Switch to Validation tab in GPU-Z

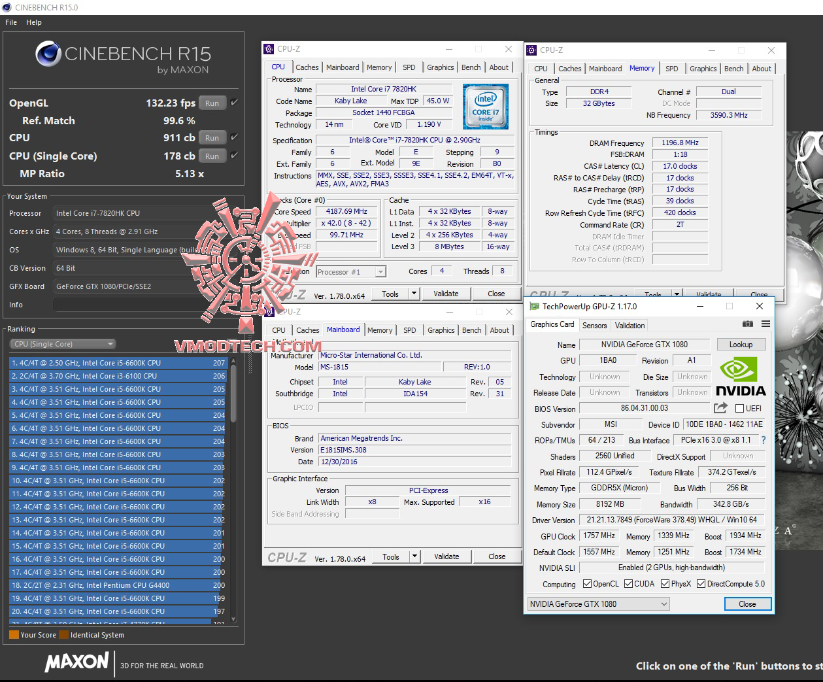[630, 325]
